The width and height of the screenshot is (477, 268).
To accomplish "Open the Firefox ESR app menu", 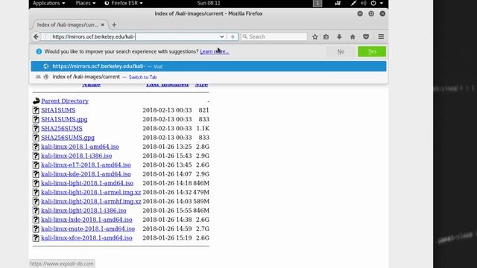I will 124,3.
